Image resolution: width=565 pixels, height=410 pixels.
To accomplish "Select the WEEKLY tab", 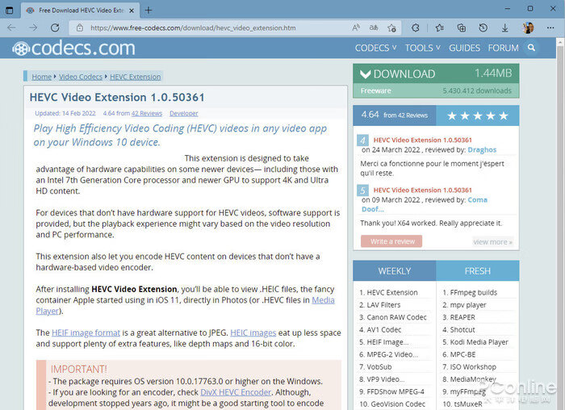I will (395, 271).
